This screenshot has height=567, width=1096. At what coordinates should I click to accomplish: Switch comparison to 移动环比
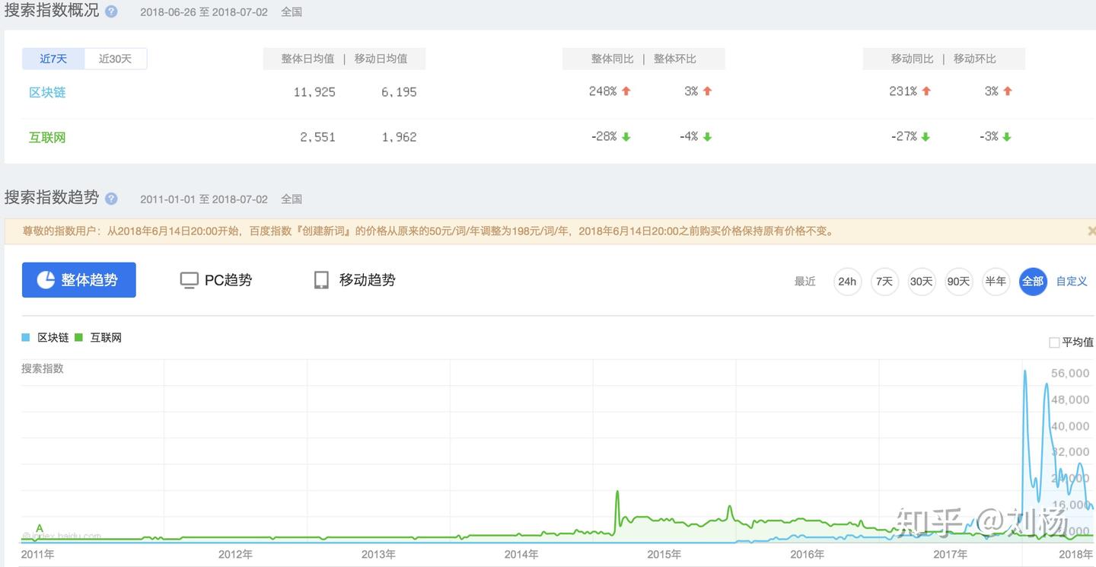click(977, 59)
